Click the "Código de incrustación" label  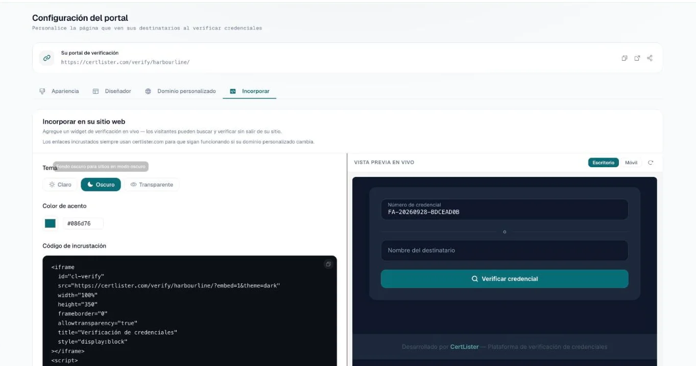(x=75, y=246)
